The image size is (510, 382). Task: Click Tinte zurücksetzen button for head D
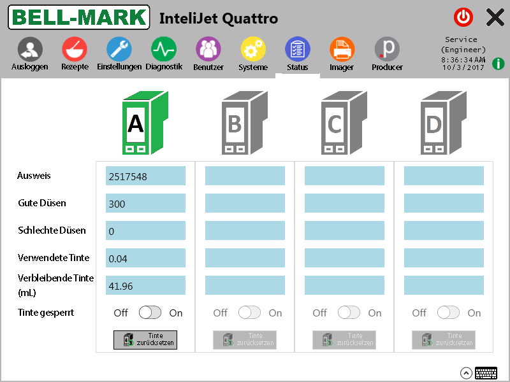pyautogui.click(x=444, y=340)
